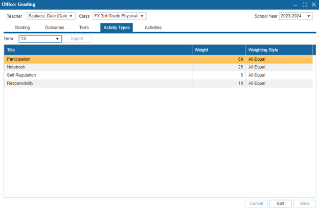Close the Office: Grading window
Image resolution: width=319 pixels, height=210 pixels.
[x=313, y=5]
